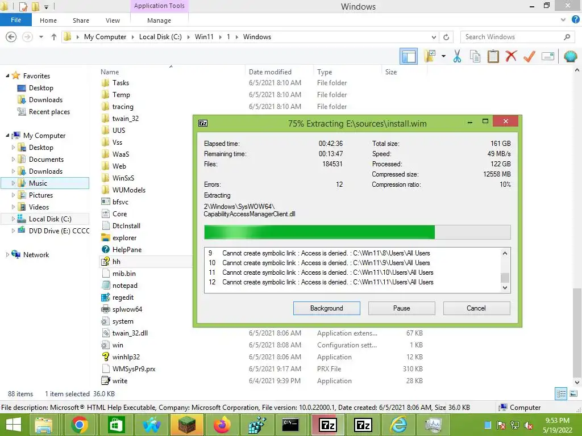The width and height of the screenshot is (582, 436).
Task: Click the red X Delete icon
Action: point(511,56)
